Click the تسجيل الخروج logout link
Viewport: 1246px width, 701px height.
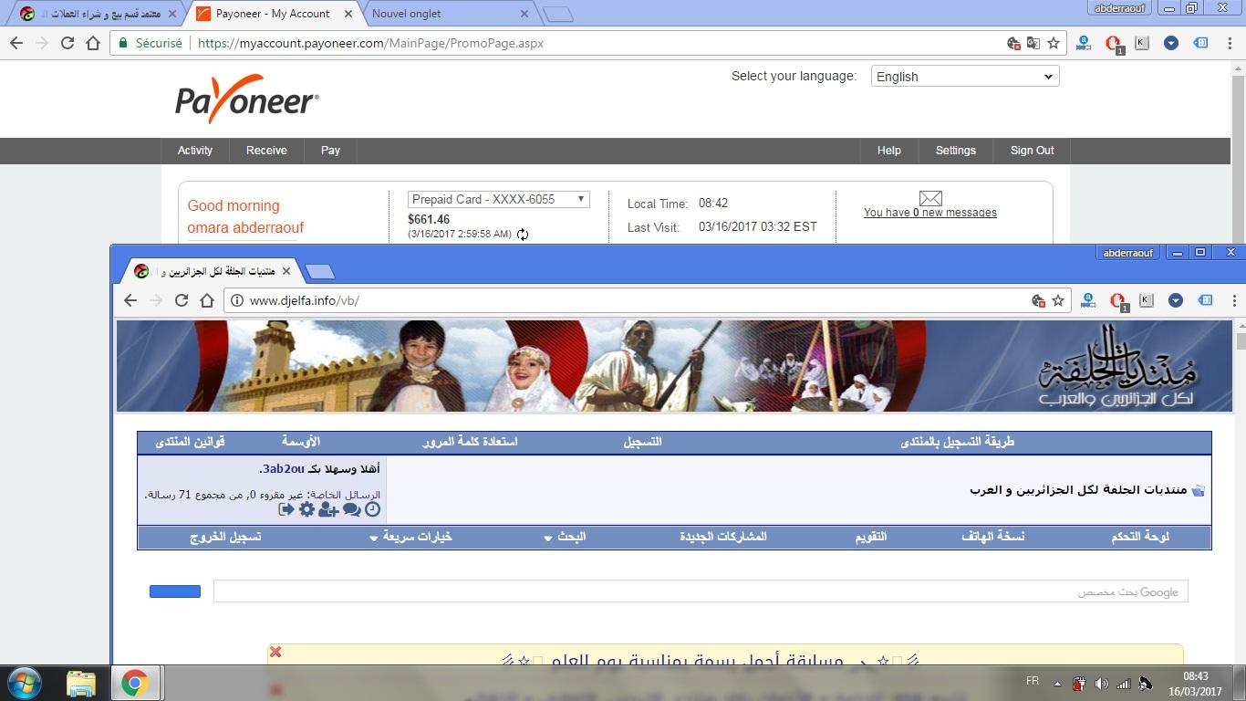tap(225, 537)
